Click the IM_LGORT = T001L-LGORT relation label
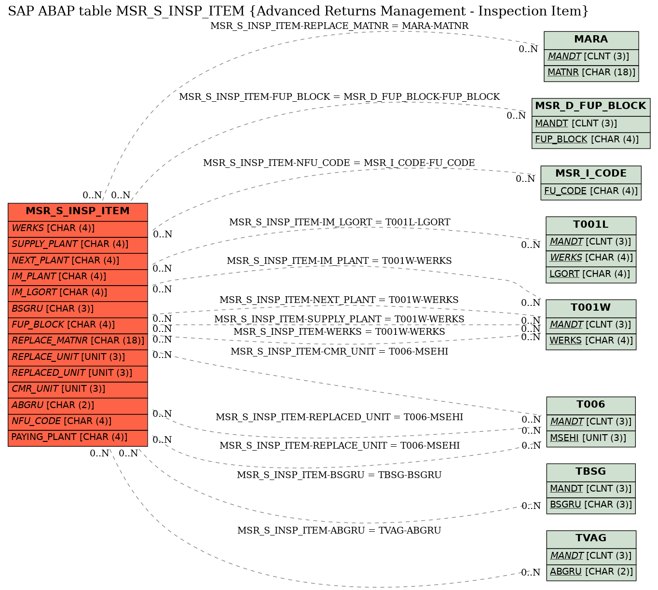 340,222
